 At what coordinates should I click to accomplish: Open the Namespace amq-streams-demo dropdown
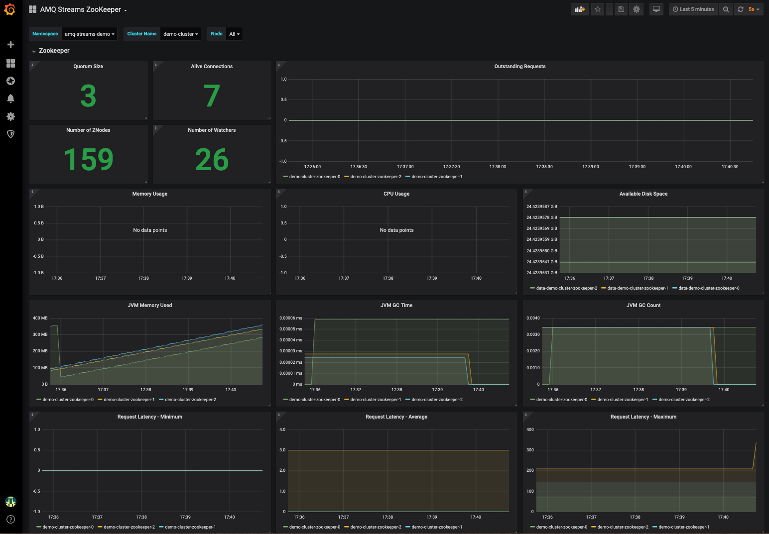[90, 34]
